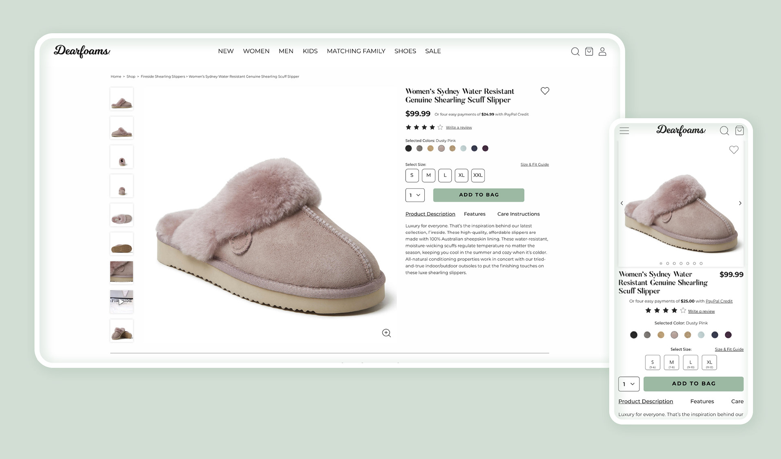Open the image zoom magnifier on the product photo

386,333
